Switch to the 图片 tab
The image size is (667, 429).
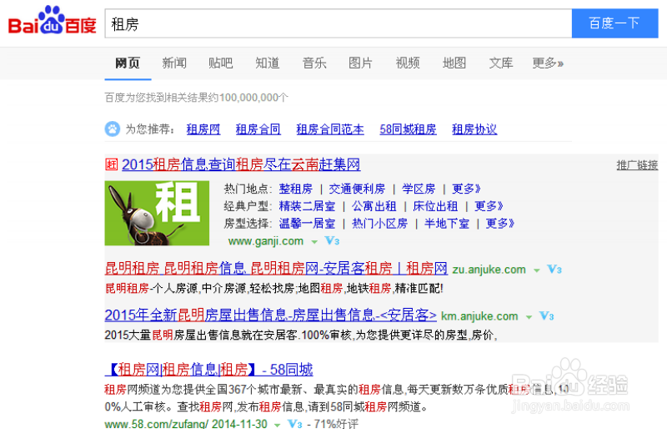(361, 63)
